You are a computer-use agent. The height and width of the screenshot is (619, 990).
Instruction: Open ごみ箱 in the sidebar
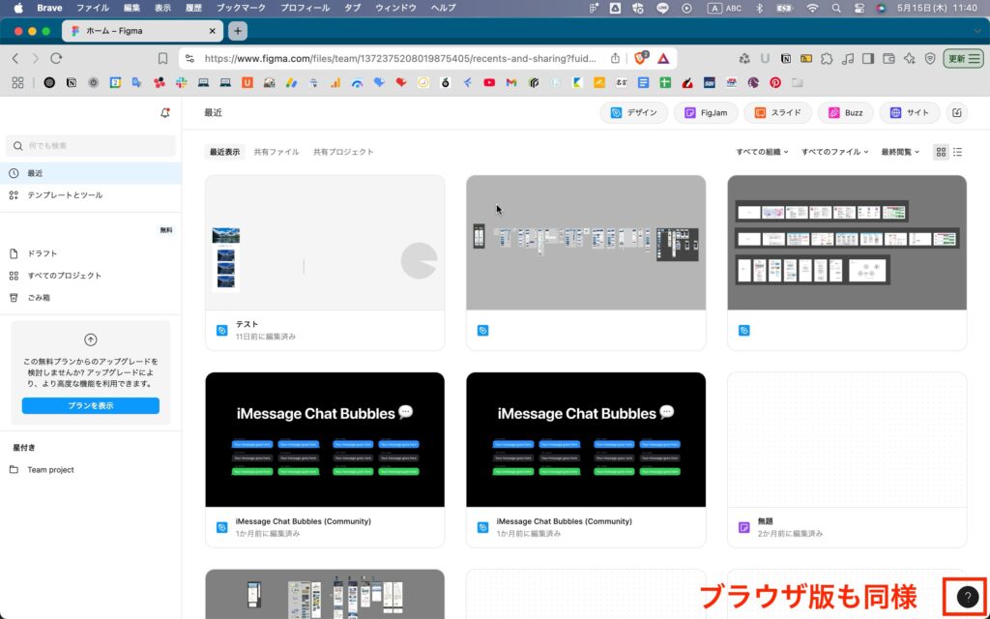[x=91, y=298]
